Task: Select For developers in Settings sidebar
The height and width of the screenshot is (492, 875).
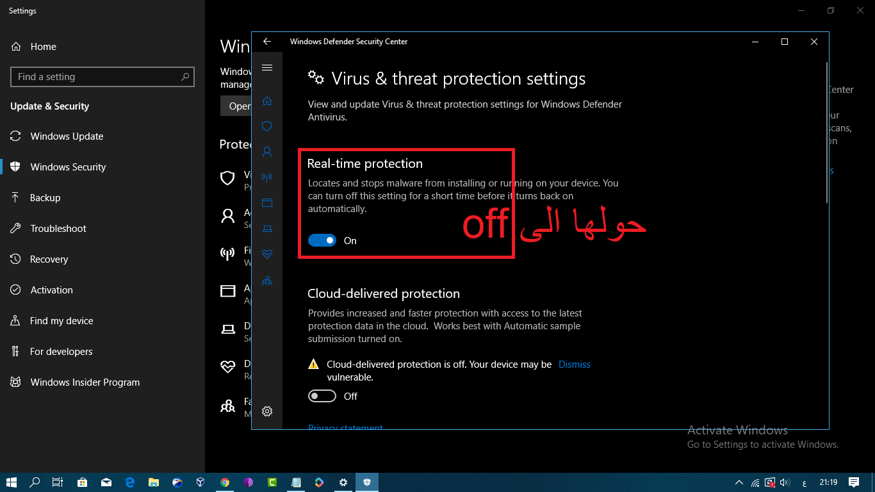Action: pyautogui.click(x=102, y=352)
